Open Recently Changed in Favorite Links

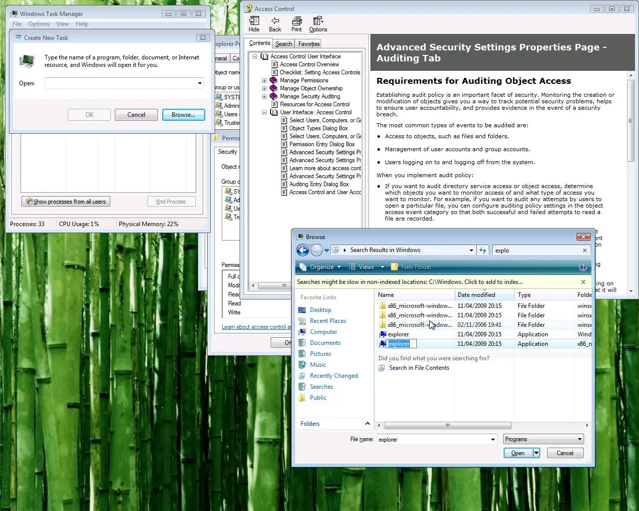click(x=334, y=376)
